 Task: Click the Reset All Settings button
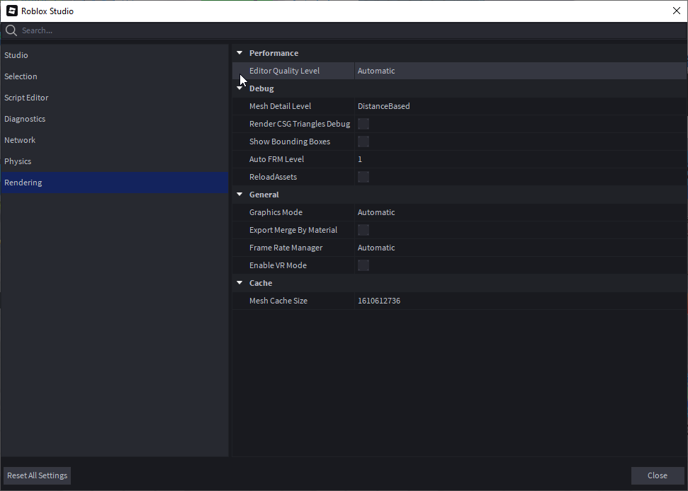[38, 475]
